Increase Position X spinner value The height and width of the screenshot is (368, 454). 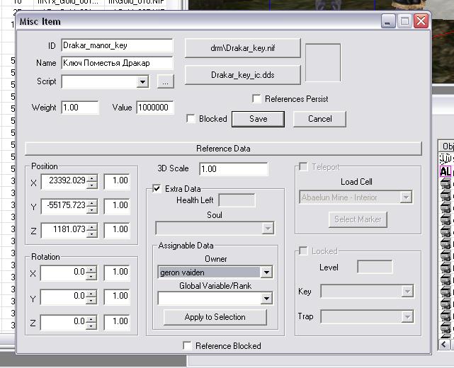pyautogui.click(x=91, y=178)
